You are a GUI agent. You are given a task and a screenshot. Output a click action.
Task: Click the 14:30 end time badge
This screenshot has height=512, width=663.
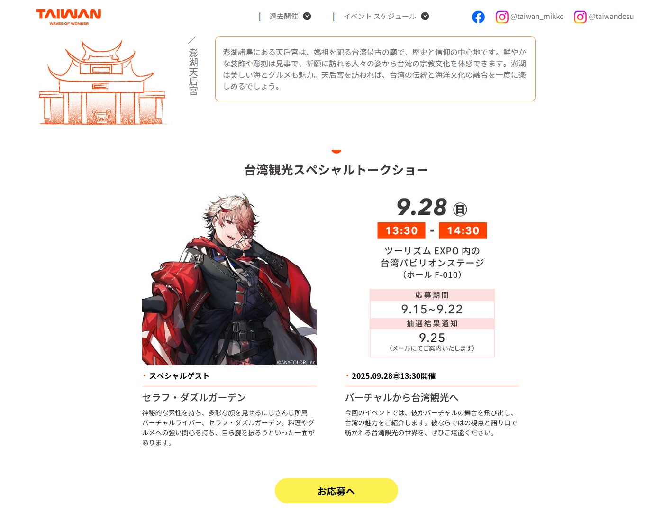463,230
